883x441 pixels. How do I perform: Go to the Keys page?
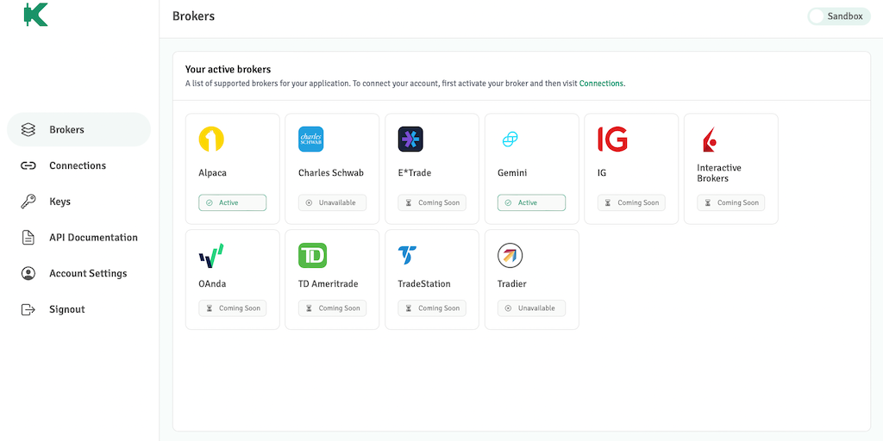pyautogui.click(x=59, y=202)
